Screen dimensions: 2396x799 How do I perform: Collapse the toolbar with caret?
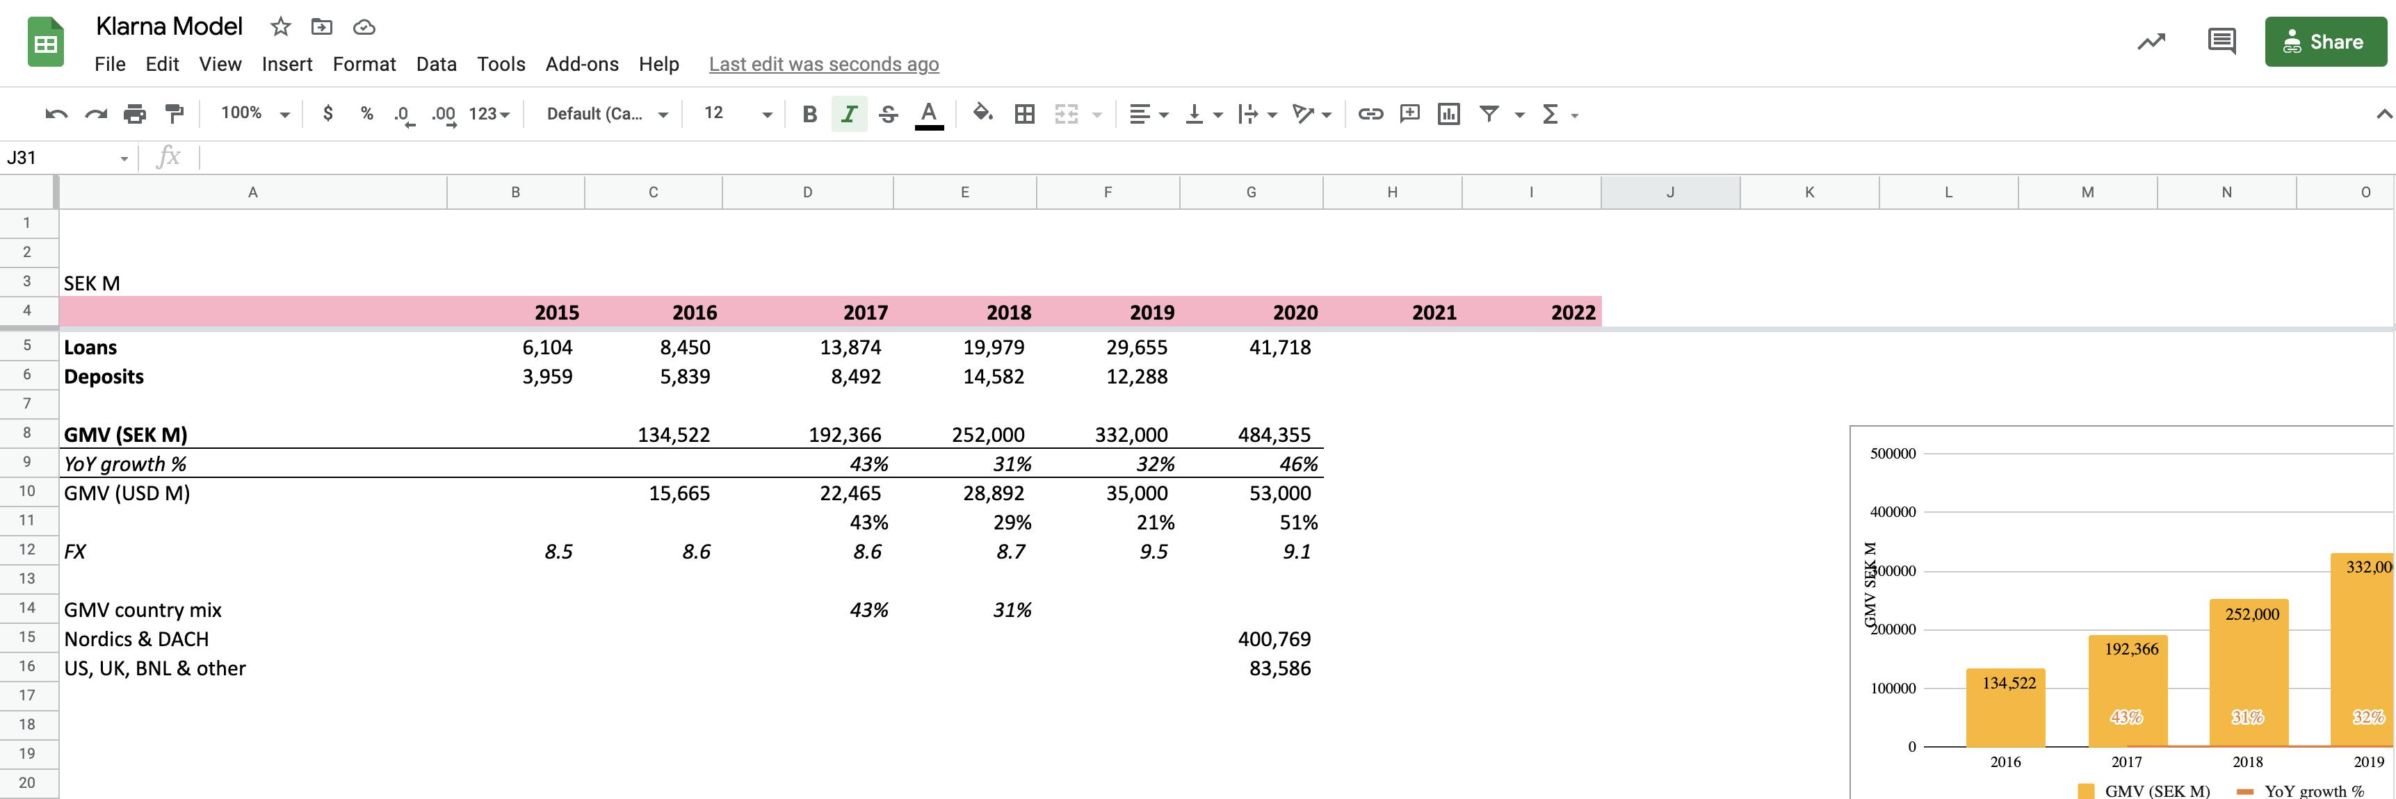pos(2383,114)
